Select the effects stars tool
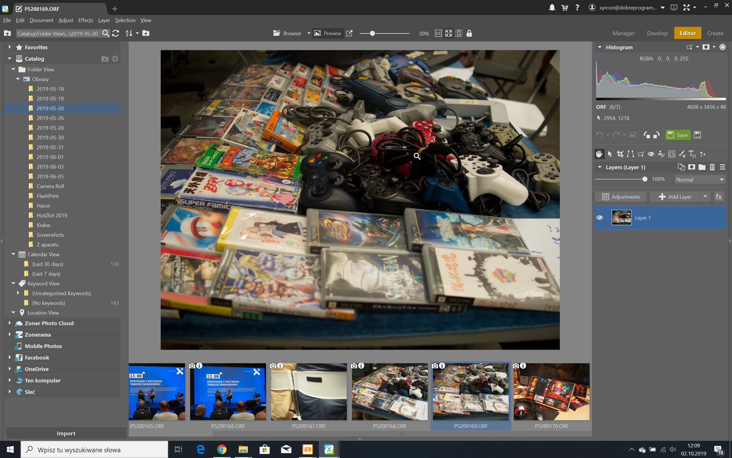 coord(703,154)
